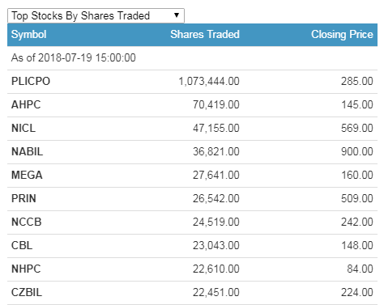Click AHPC shares traded value 70,419.00

pos(216,104)
